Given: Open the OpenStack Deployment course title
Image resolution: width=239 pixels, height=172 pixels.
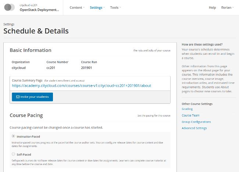Looking at the screenshot, I should (x=39, y=10).
